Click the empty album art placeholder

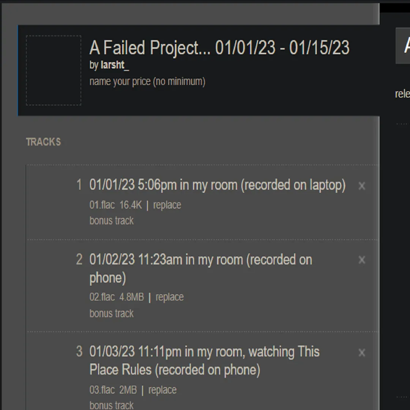pyautogui.click(x=54, y=70)
